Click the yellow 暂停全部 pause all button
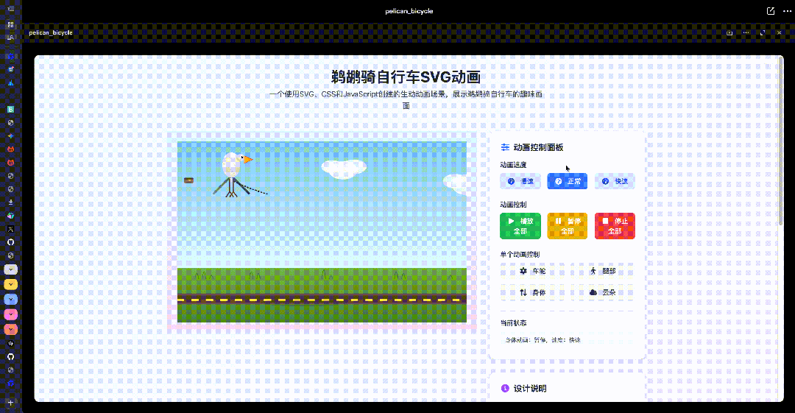This screenshot has height=413, width=795. pyautogui.click(x=568, y=226)
